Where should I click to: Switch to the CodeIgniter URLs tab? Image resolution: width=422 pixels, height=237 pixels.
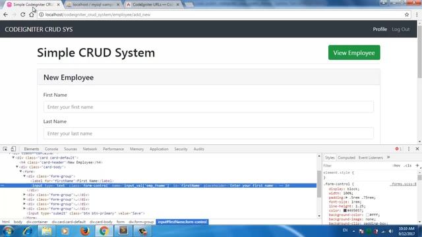[x=153, y=5]
